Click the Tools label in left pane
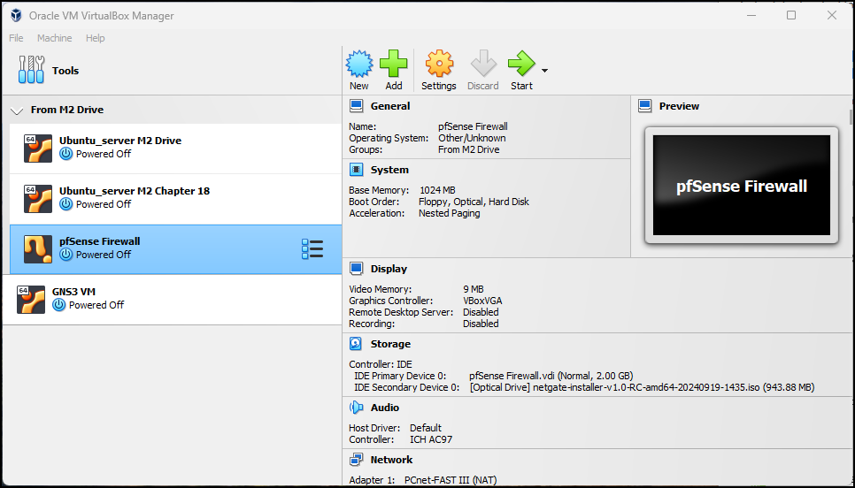The height and width of the screenshot is (488, 855). tap(65, 70)
